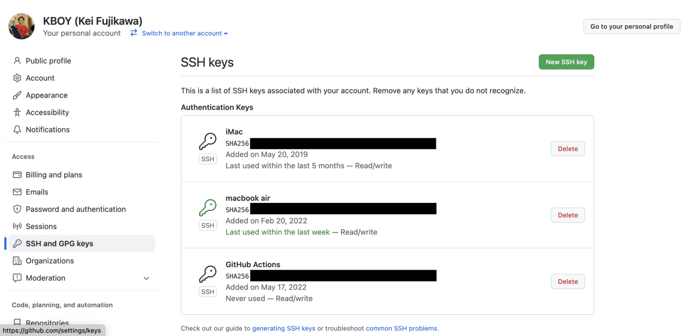Delete the macbook air SSH key
Viewport: 689px width, 336px height.
tap(568, 215)
